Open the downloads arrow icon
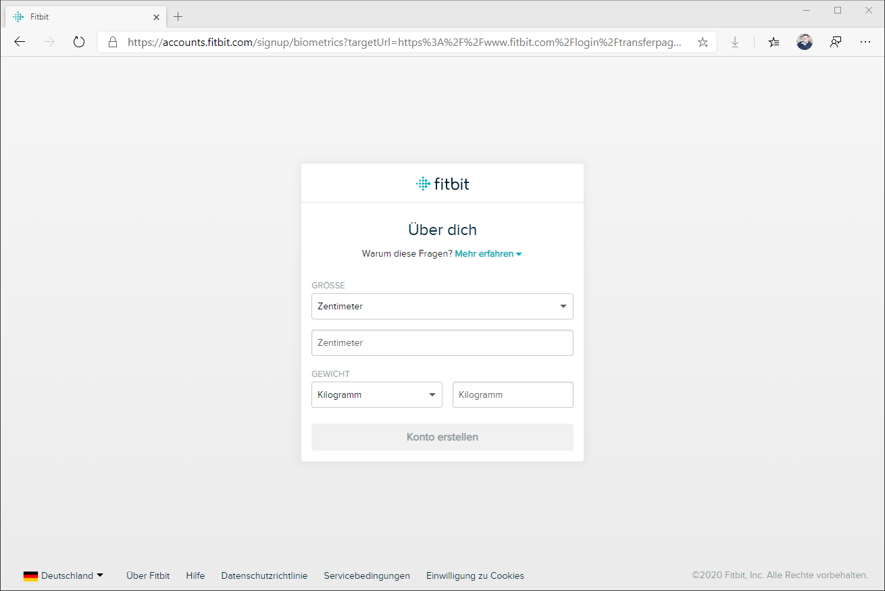The width and height of the screenshot is (885, 591). coord(735,42)
